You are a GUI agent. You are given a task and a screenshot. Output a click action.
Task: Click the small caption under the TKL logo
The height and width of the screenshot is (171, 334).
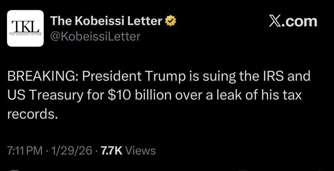[25, 35]
